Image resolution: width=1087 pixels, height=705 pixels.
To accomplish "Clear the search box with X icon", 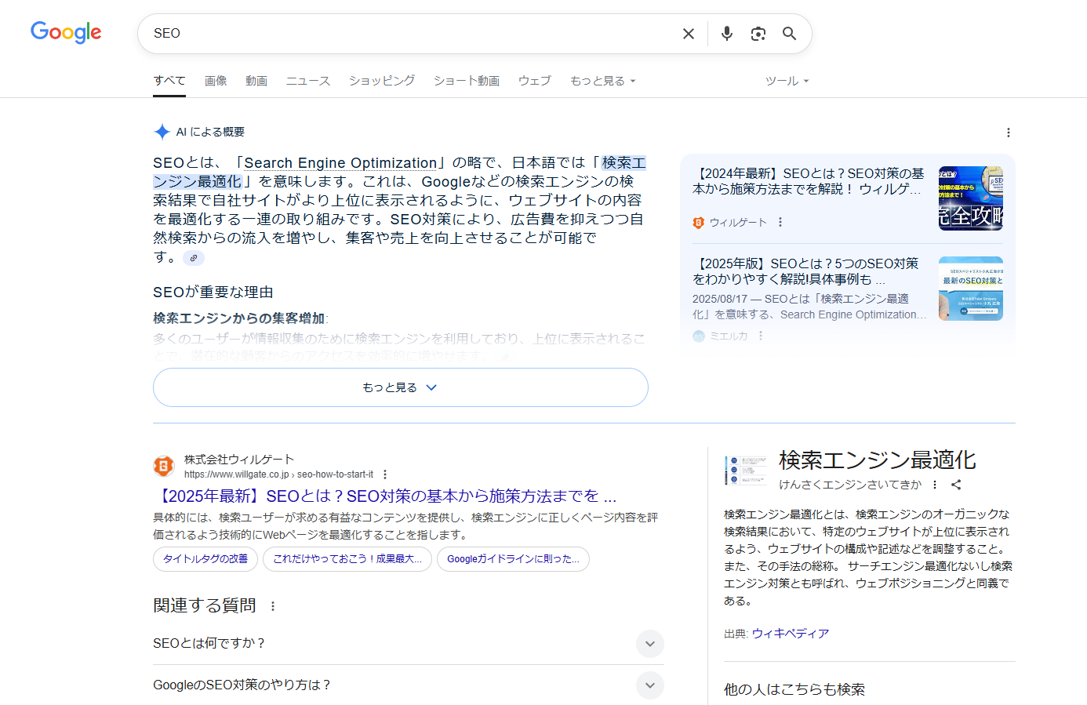I will click(x=689, y=34).
